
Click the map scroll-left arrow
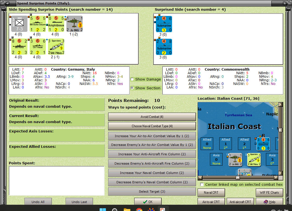point(200,178)
